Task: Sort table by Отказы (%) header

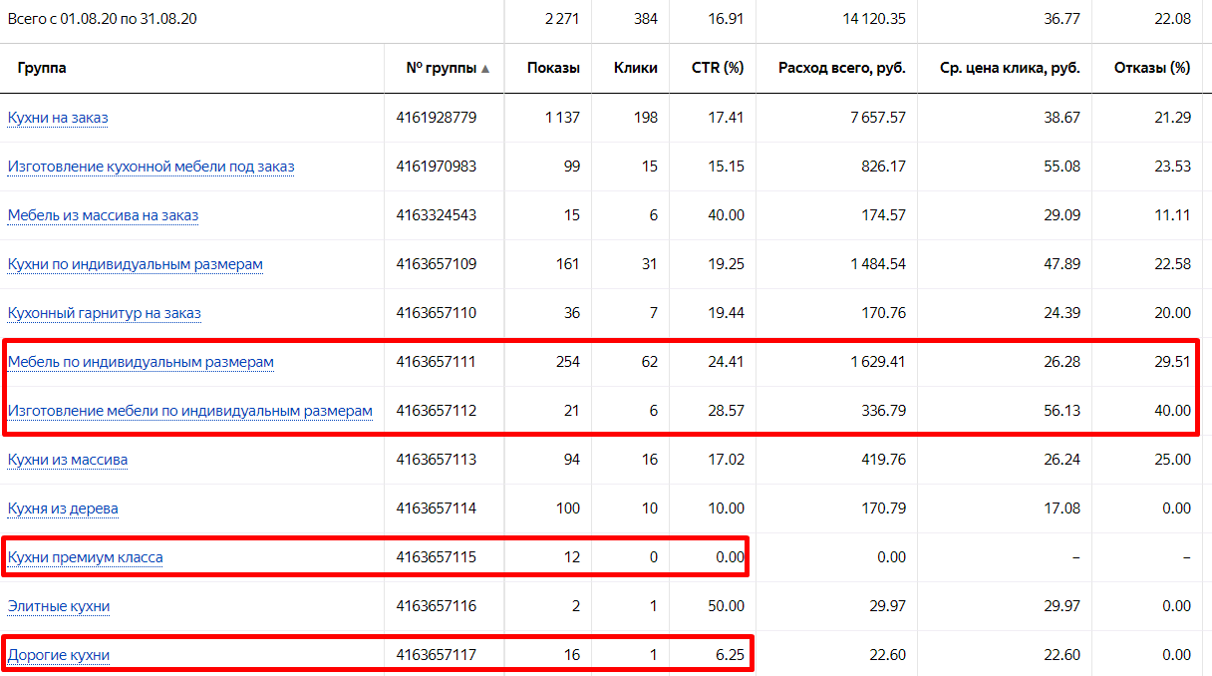Action: (1152, 68)
